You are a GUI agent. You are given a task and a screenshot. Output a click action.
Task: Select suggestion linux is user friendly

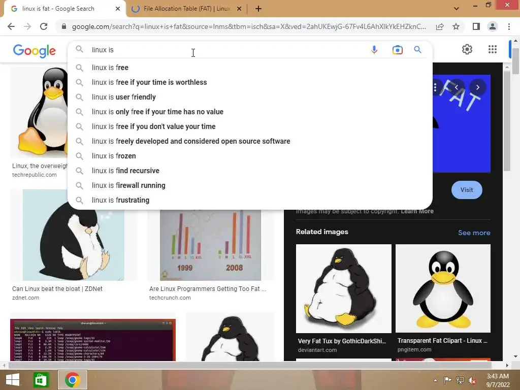coord(250,97)
